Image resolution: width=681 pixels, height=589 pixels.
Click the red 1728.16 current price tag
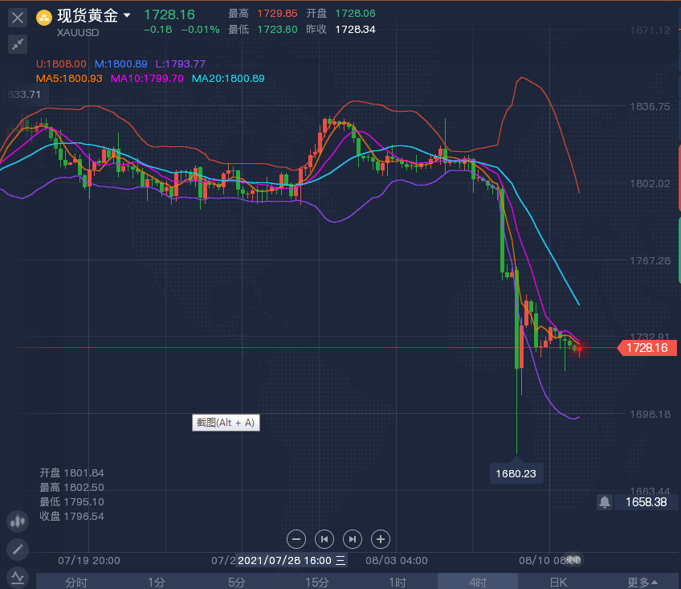pos(648,348)
